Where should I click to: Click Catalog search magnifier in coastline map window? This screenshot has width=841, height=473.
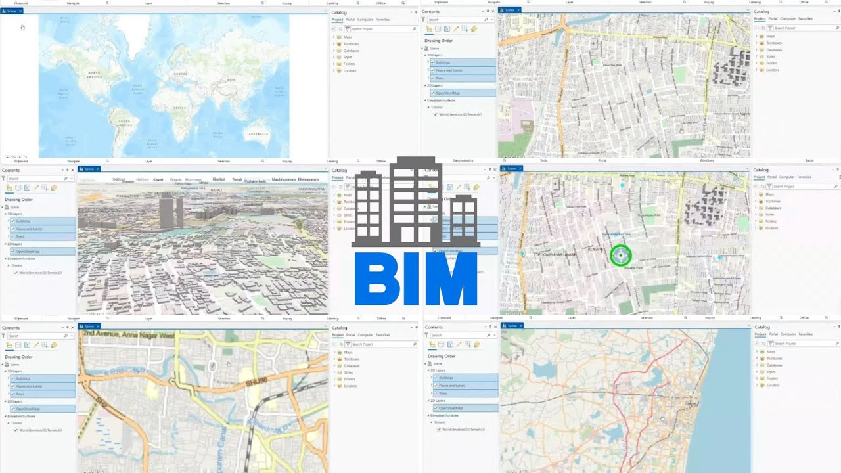(836, 344)
